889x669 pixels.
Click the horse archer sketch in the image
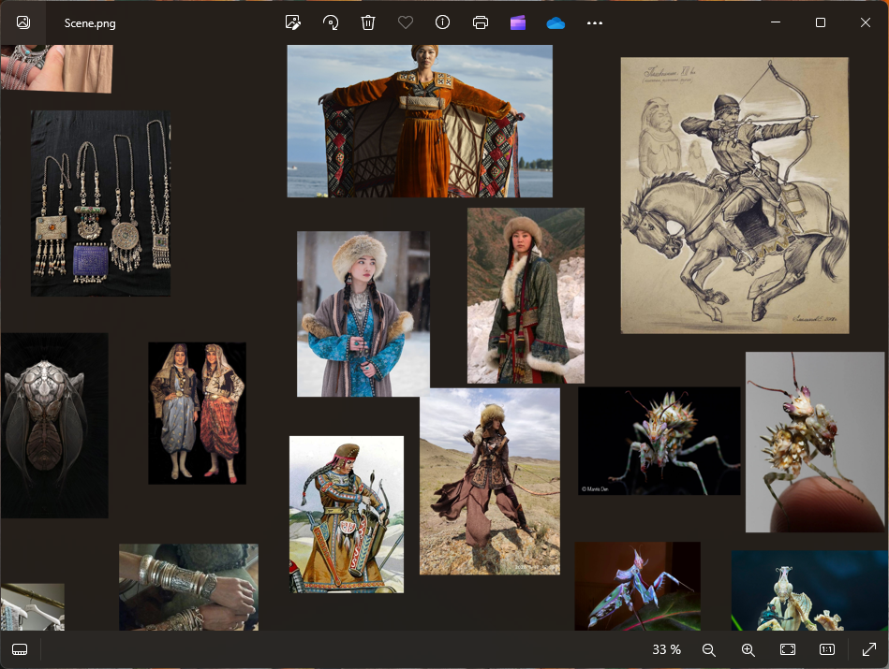pos(734,195)
